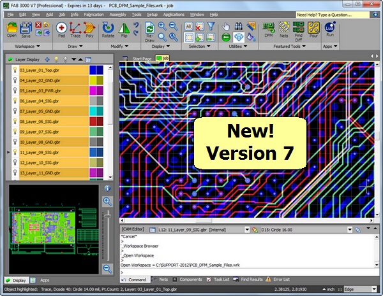This screenshot has width=383, height=296.
Task: Toggle visibility bulb for 08_Layer_06_SIG.gbr
Action: [15, 122]
